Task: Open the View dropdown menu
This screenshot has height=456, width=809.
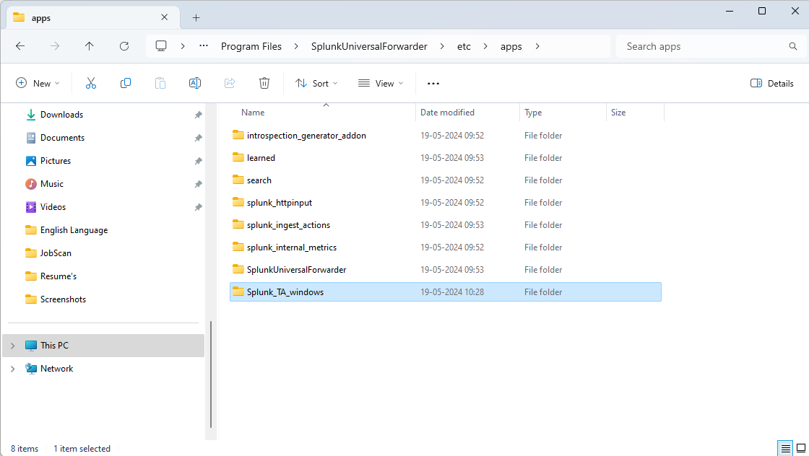Action: [x=381, y=84]
